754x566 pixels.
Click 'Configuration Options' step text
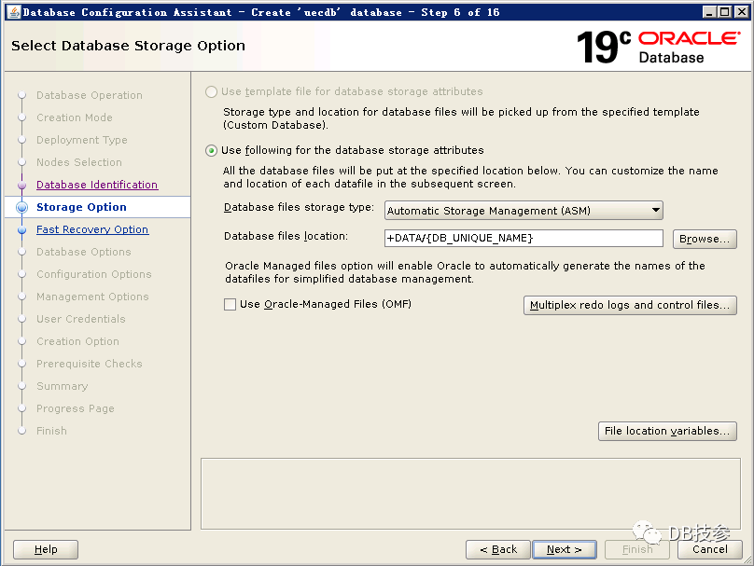tap(93, 274)
